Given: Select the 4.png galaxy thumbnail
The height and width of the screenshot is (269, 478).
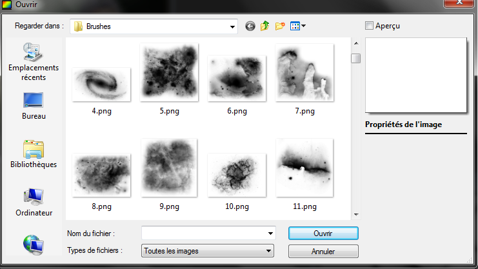Looking at the screenshot, I should coord(101,85).
